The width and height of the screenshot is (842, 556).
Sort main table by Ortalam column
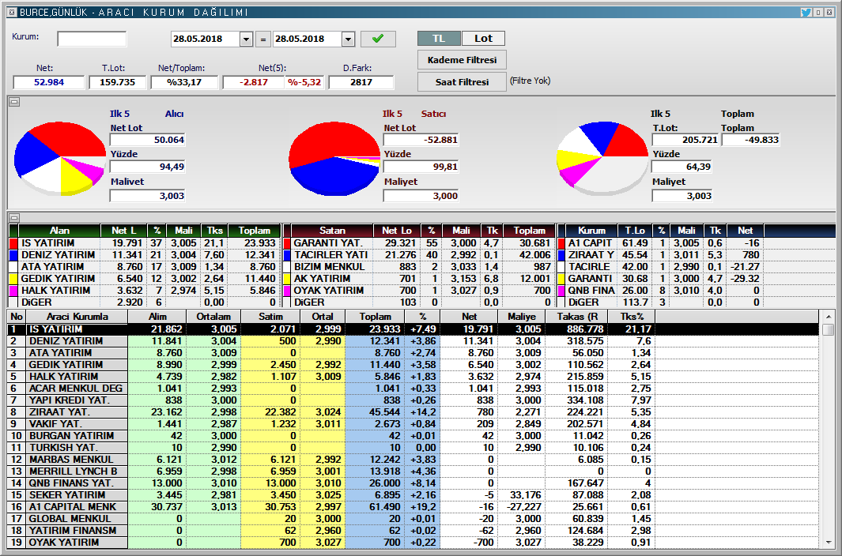213,317
